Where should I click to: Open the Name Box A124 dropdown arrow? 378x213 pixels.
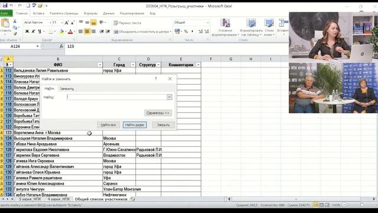click(37, 46)
